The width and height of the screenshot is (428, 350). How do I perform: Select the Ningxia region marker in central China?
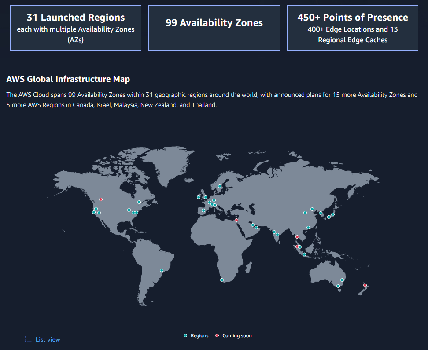(305, 213)
